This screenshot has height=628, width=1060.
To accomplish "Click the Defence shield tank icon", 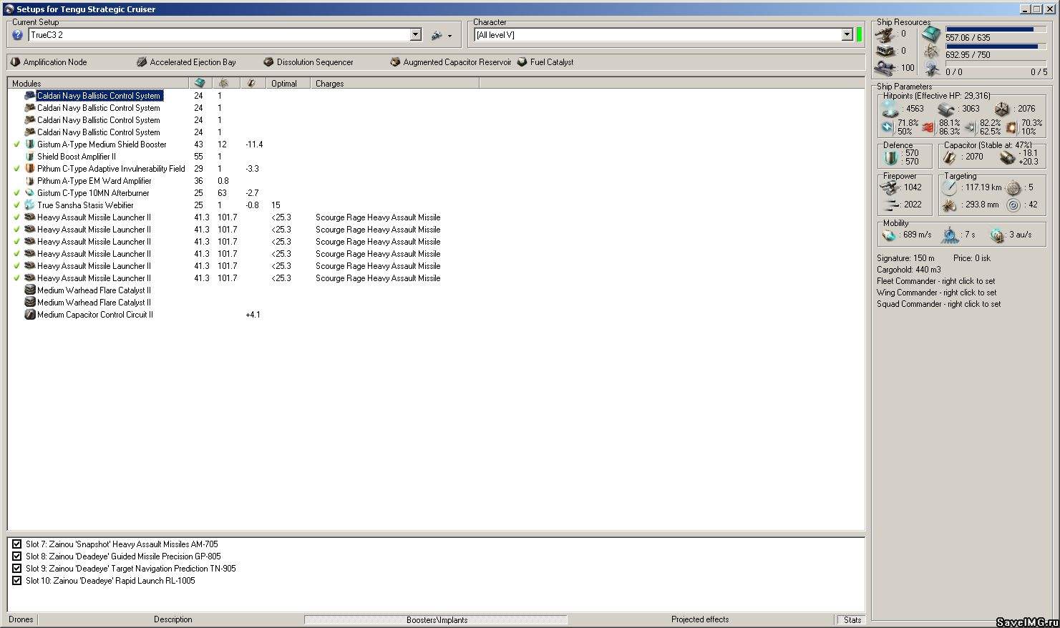I will click(891, 157).
